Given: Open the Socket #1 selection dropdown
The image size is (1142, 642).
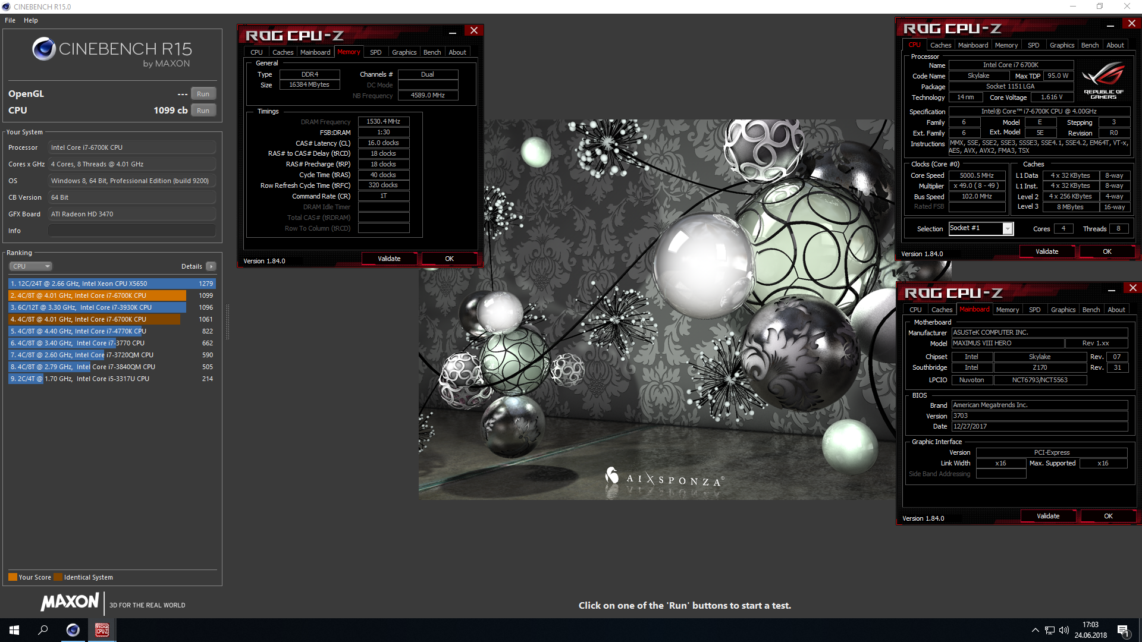Looking at the screenshot, I should [x=1008, y=229].
